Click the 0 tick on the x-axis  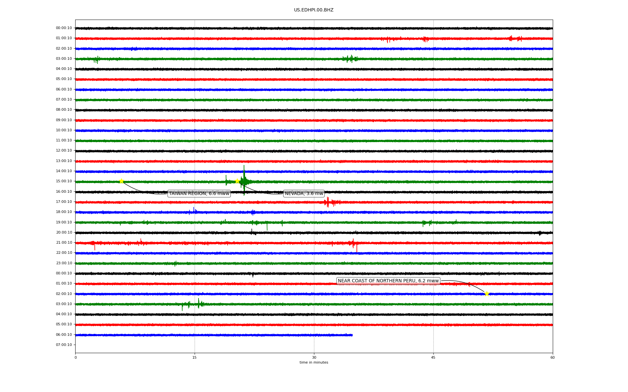click(x=76, y=357)
